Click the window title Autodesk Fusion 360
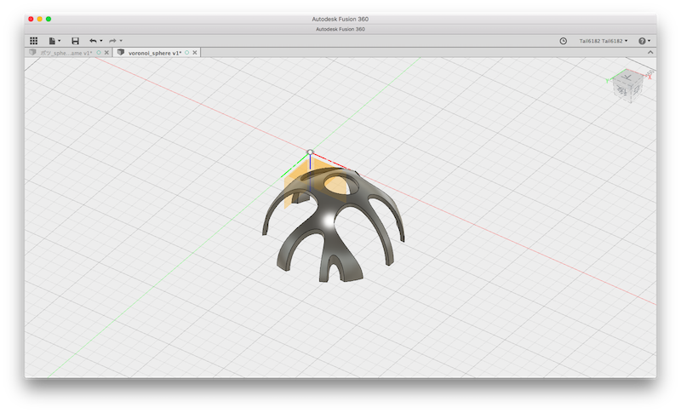681x413 pixels. pos(340,19)
